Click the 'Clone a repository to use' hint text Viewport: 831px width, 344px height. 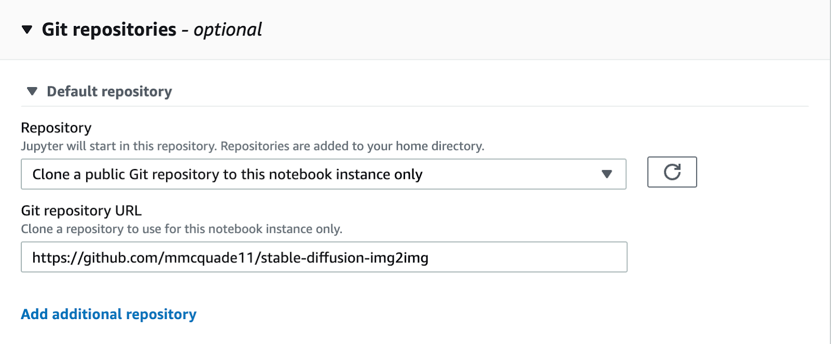pos(181,229)
